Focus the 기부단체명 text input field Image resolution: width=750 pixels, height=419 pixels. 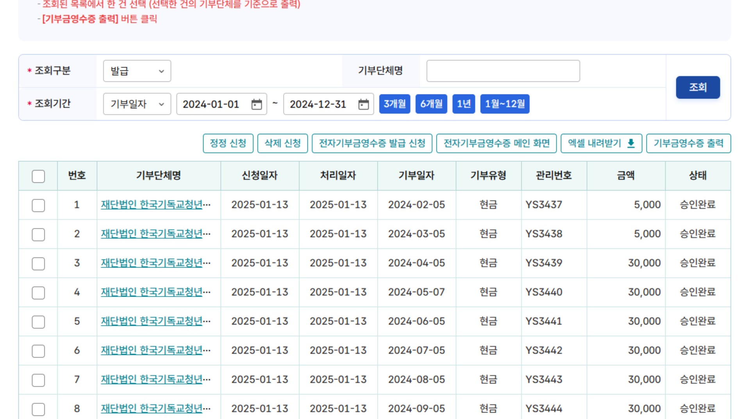[x=503, y=71]
